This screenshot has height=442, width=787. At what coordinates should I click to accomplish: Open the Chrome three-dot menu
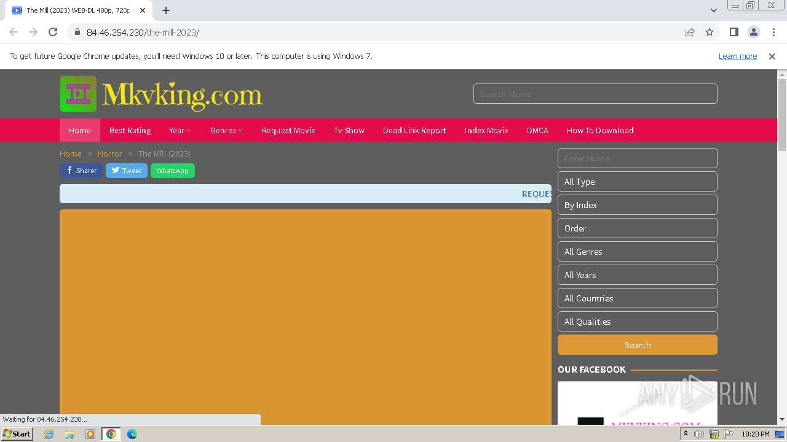pyautogui.click(x=773, y=32)
